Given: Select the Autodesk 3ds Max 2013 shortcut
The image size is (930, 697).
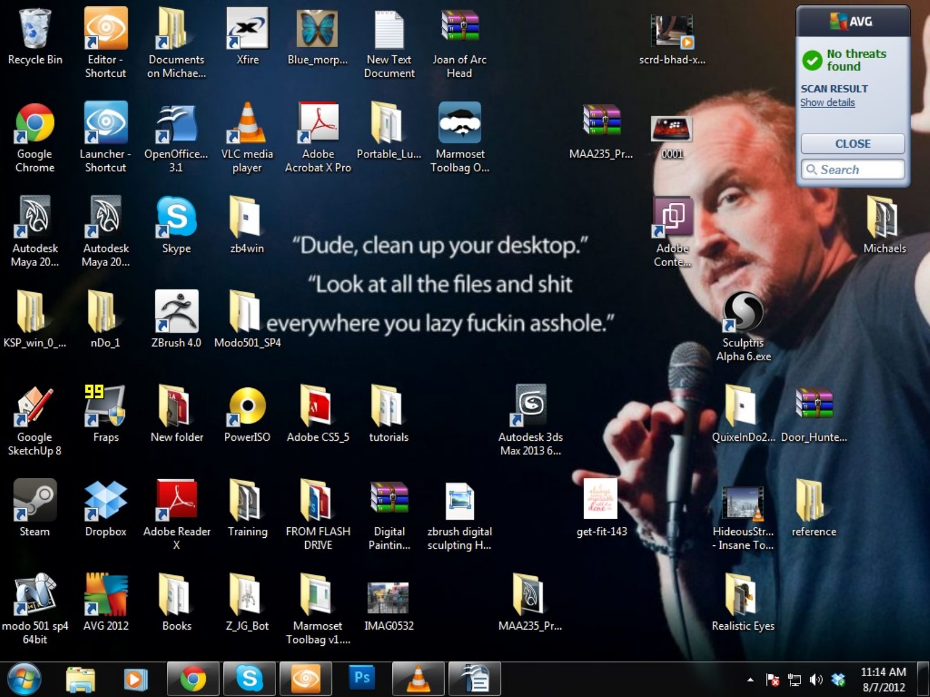Looking at the screenshot, I should pos(530,406).
